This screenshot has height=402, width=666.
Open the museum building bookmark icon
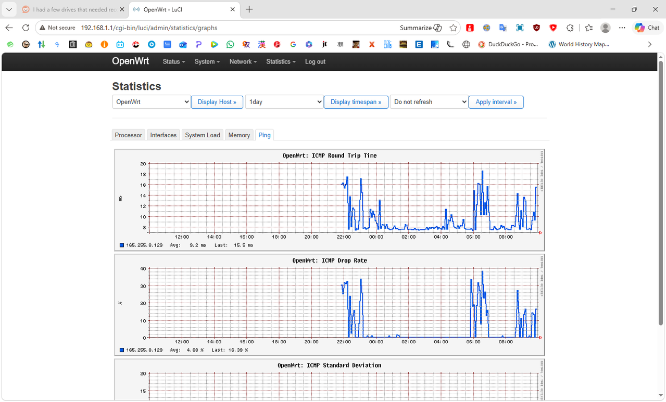(73, 45)
